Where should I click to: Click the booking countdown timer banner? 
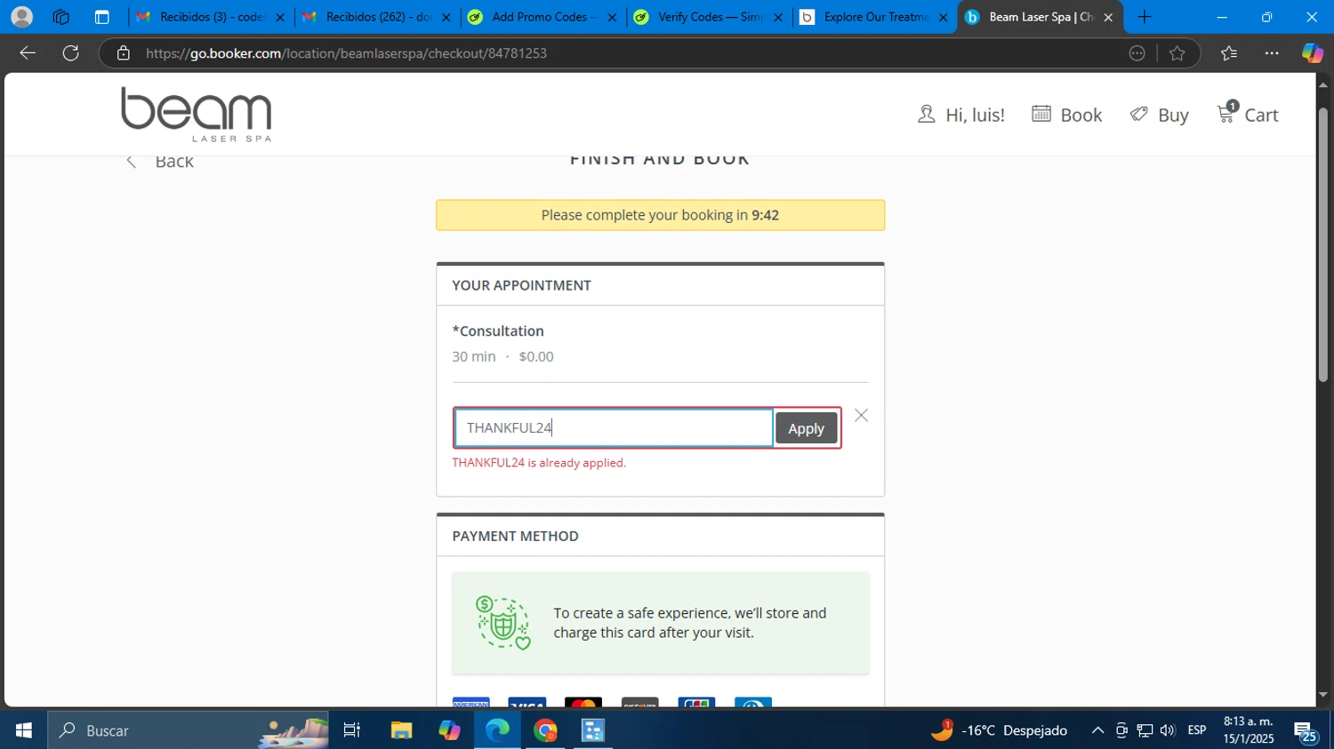[660, 215]
